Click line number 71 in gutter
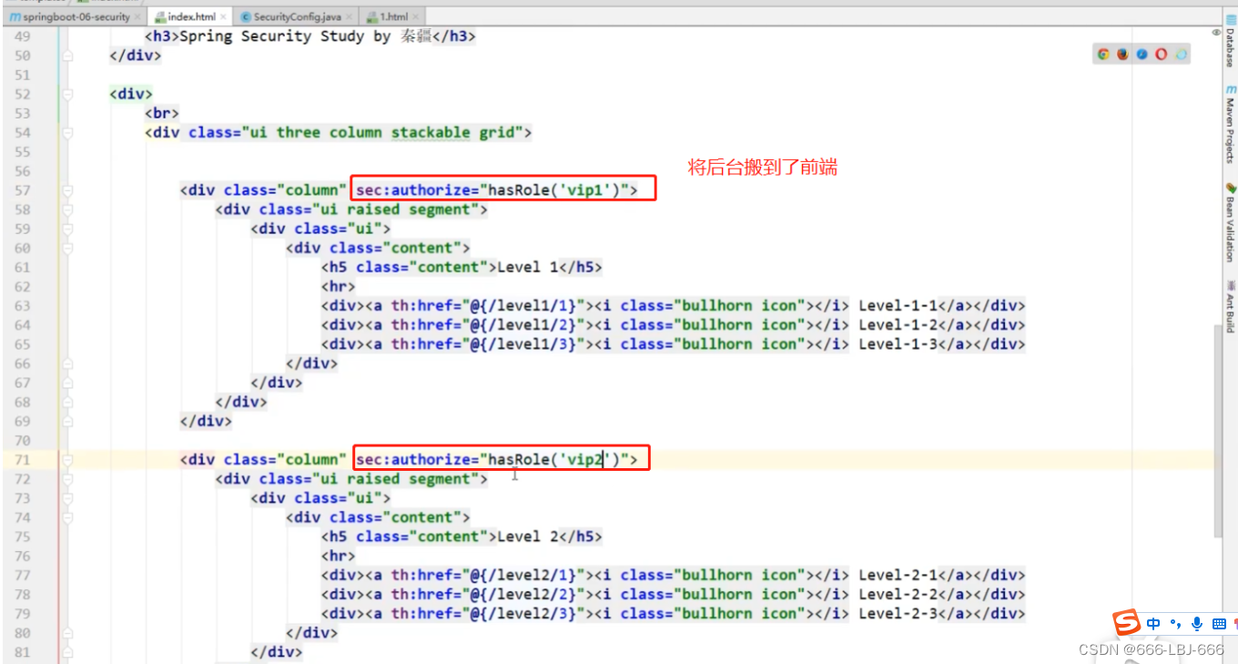 click(x=22, y=460)
